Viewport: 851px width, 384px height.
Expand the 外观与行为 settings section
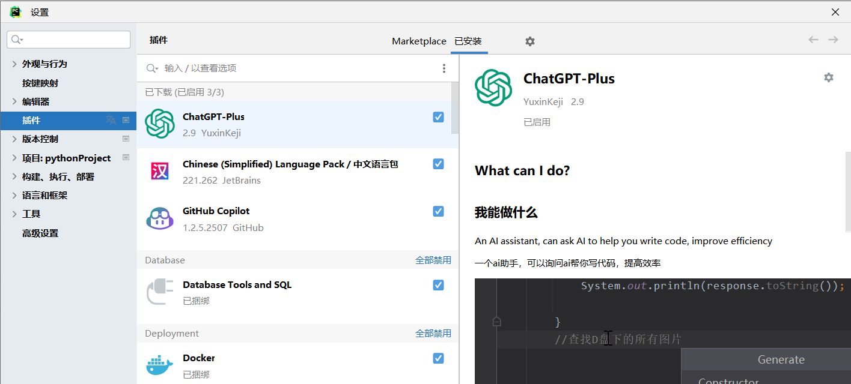click(x=14, y=64)
